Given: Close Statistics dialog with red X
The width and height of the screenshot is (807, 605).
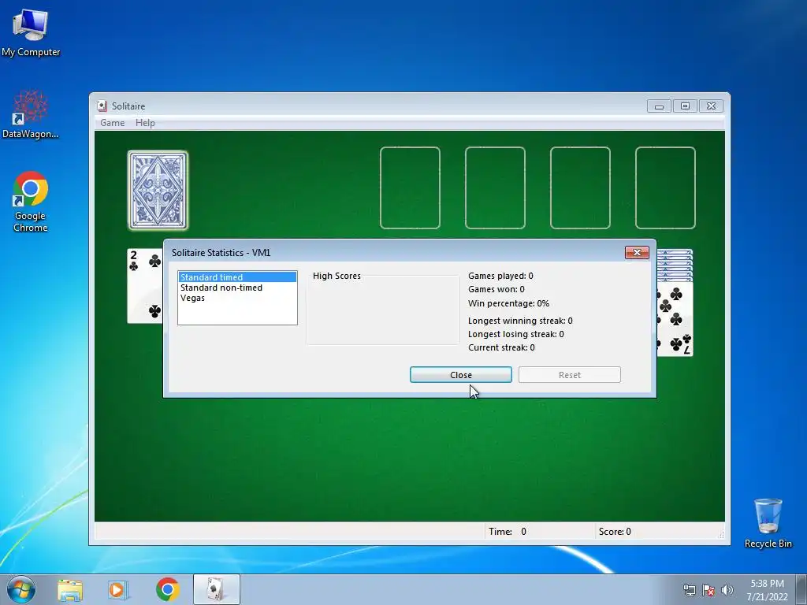Looking at the screenshot, I should 637,252.
